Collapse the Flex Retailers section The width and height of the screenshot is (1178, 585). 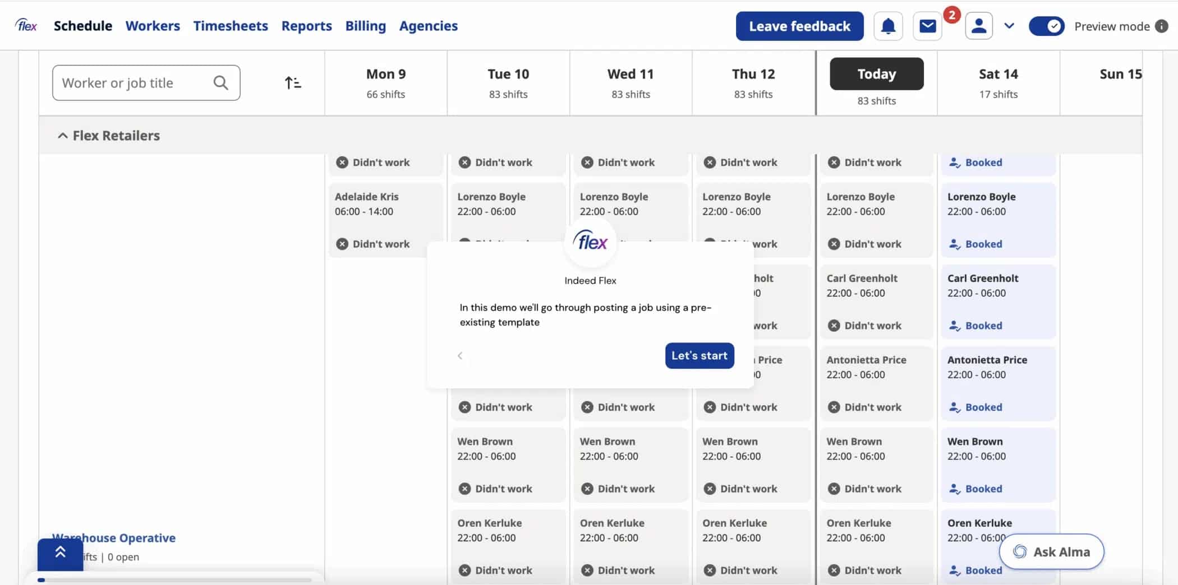(63, 136)
